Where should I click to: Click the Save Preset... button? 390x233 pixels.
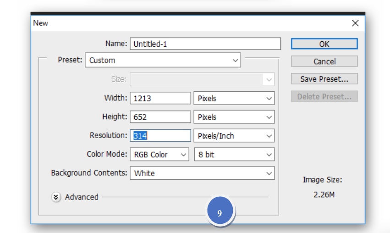[x=324, y=79]
